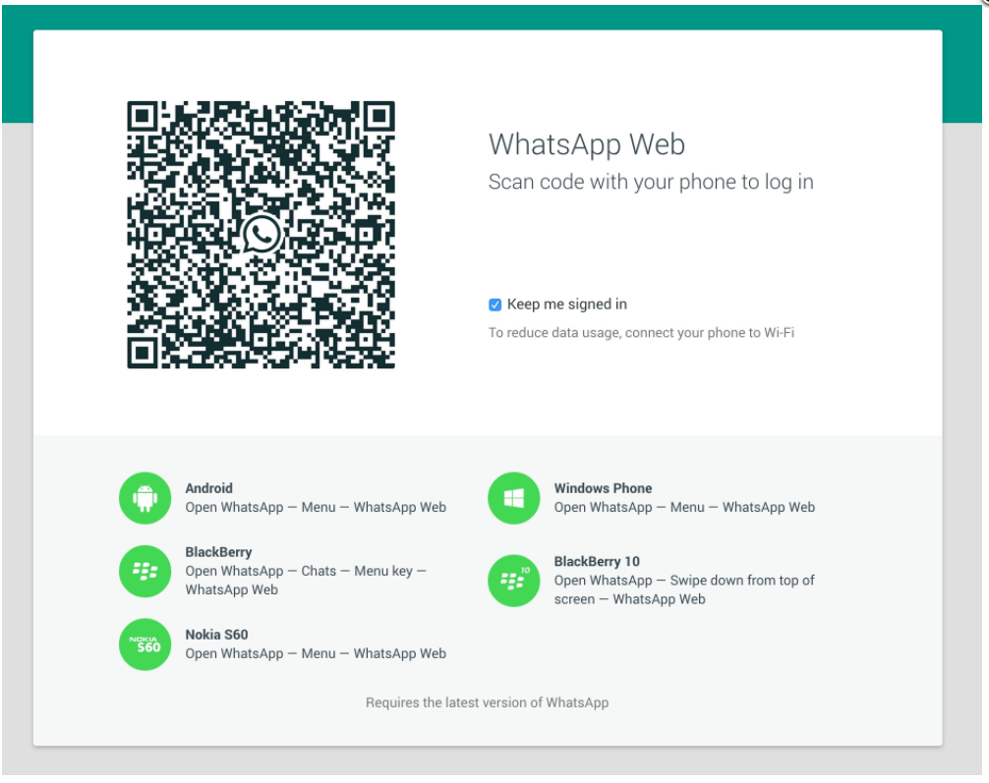Click the Android robot icon
The image size is (989, 783).
145,498
